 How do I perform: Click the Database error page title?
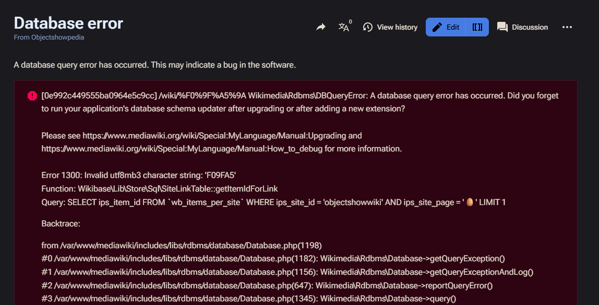pyautogui.click(x=68, y=23)
